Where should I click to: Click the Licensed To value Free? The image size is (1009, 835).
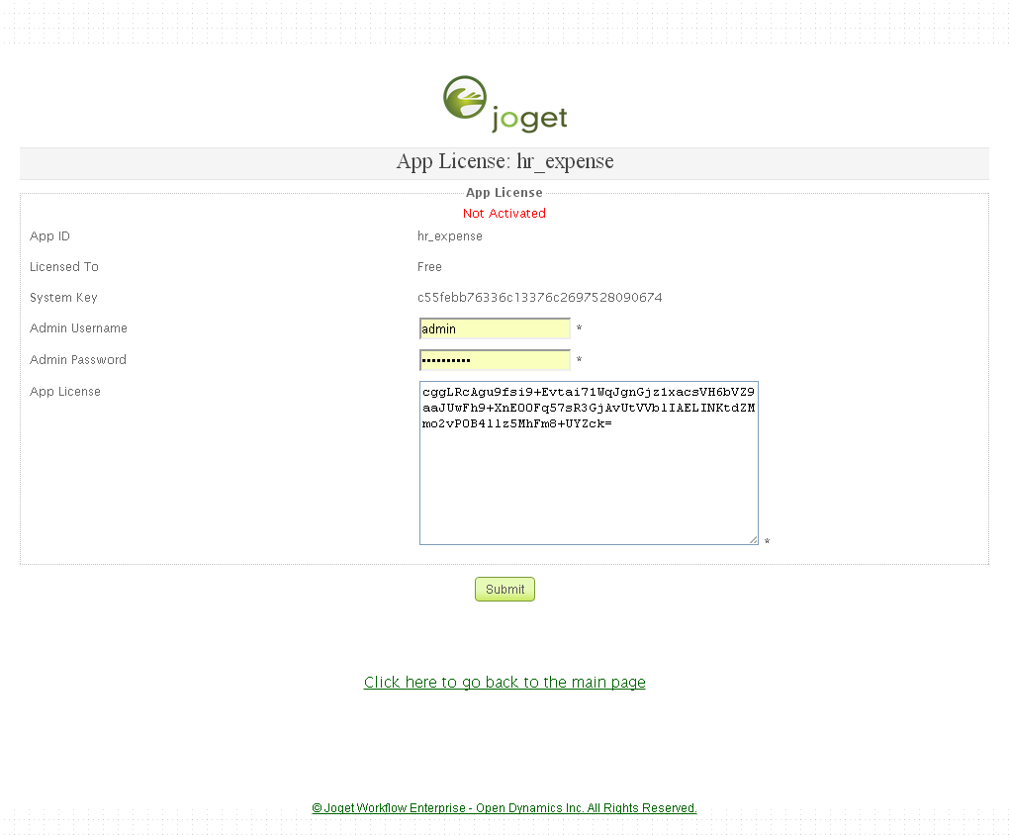tap(429, 267)
